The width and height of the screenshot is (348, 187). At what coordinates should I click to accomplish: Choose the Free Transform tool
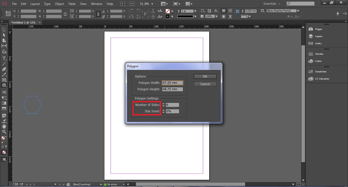(x=4, y=98)
